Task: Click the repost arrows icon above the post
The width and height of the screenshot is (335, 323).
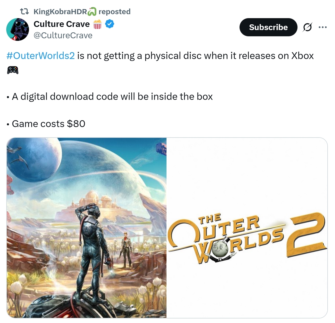Action: pos(24,11)
